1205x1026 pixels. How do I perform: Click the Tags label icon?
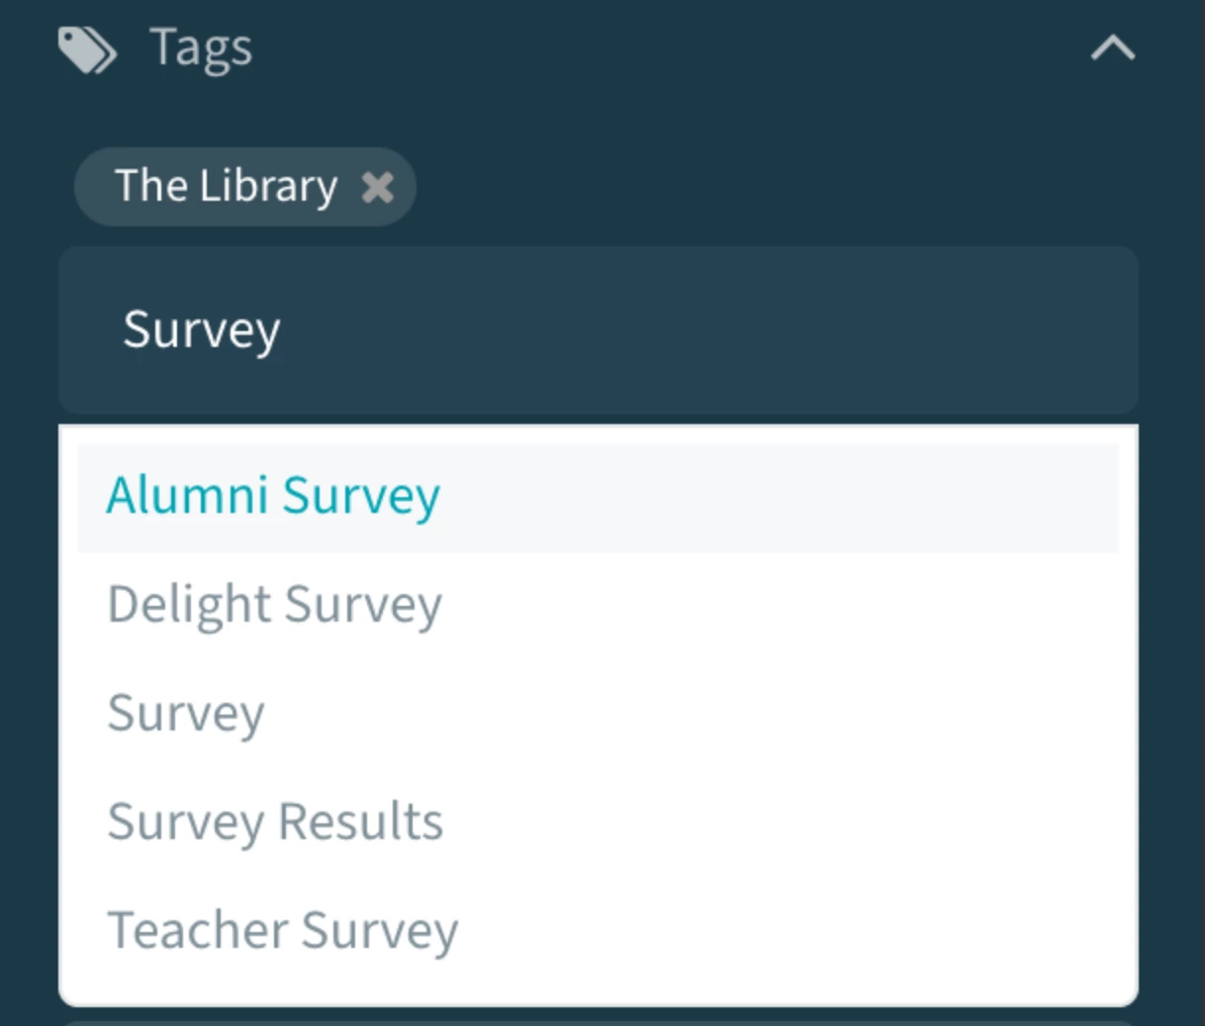pos(87,49)
